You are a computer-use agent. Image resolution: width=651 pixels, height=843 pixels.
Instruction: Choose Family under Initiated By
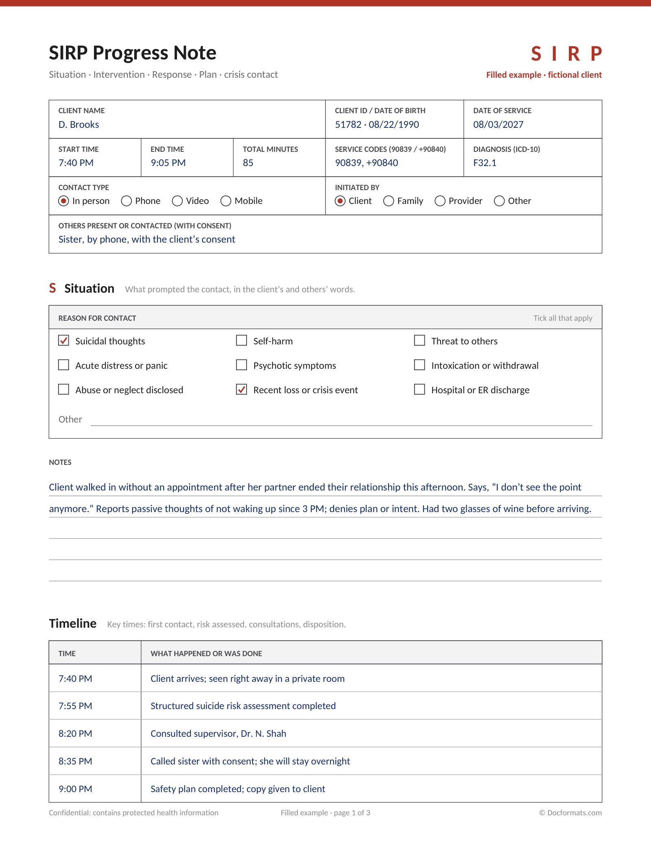tap(389, 201)
